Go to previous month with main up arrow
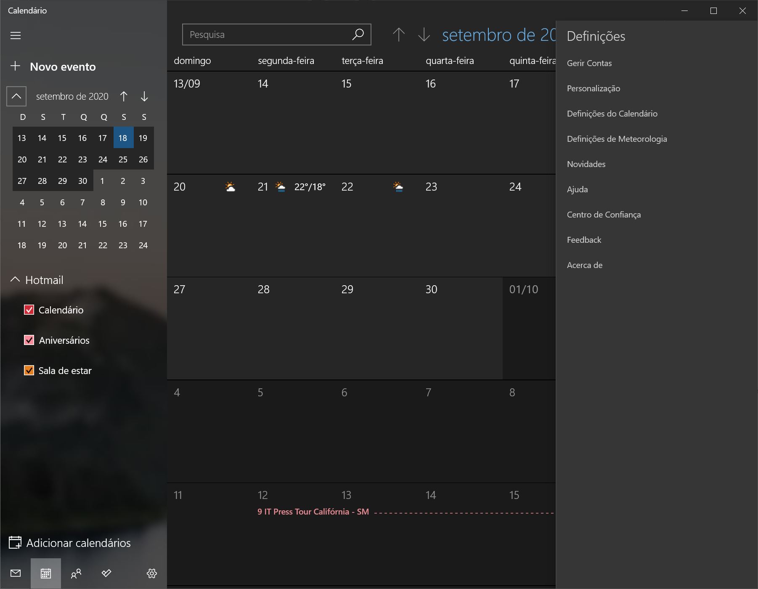The image size is (758, 589). click(x=399, y=34)
